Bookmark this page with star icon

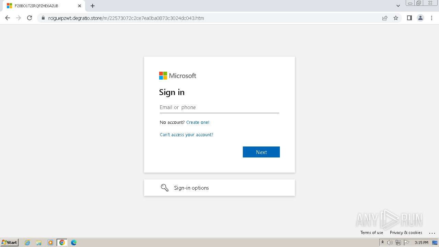point(396,18)
